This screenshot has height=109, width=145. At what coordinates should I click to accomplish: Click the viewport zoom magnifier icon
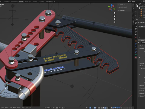[114, 13]
